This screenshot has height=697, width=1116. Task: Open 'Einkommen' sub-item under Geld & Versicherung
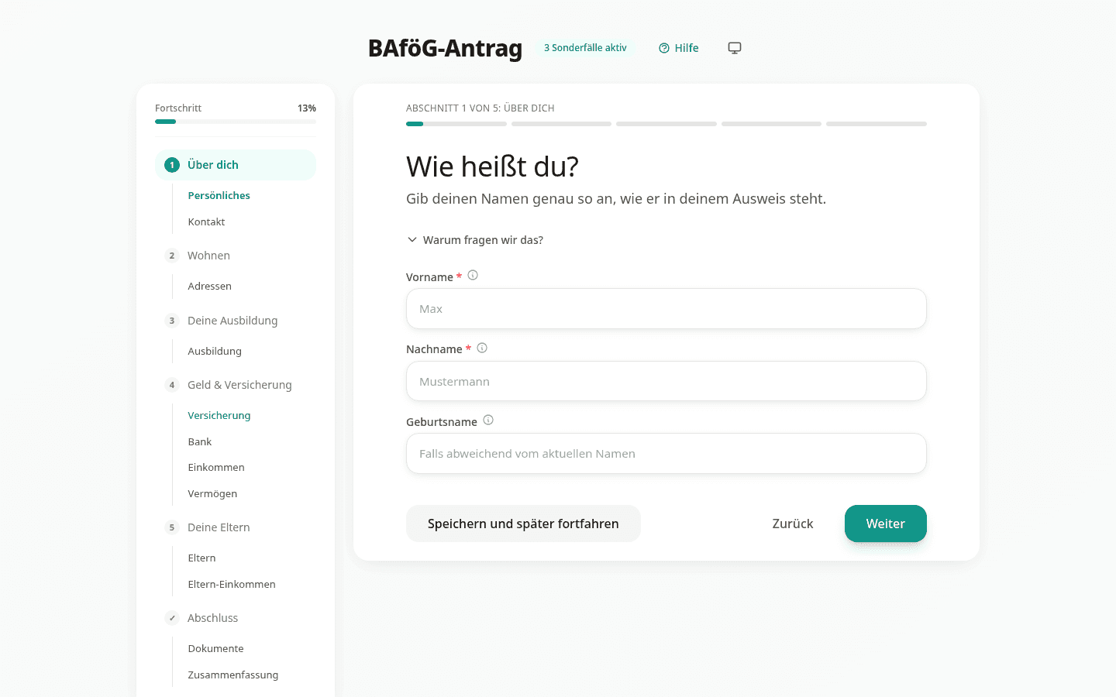[x=216, y=468]
